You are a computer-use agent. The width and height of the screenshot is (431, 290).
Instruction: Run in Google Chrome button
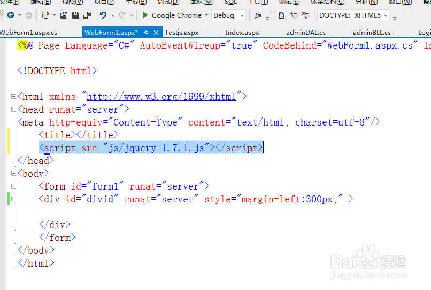(x=176, y=15)
